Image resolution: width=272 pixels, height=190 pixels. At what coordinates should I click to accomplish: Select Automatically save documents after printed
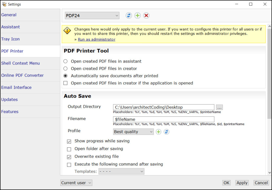click(65, 76)
